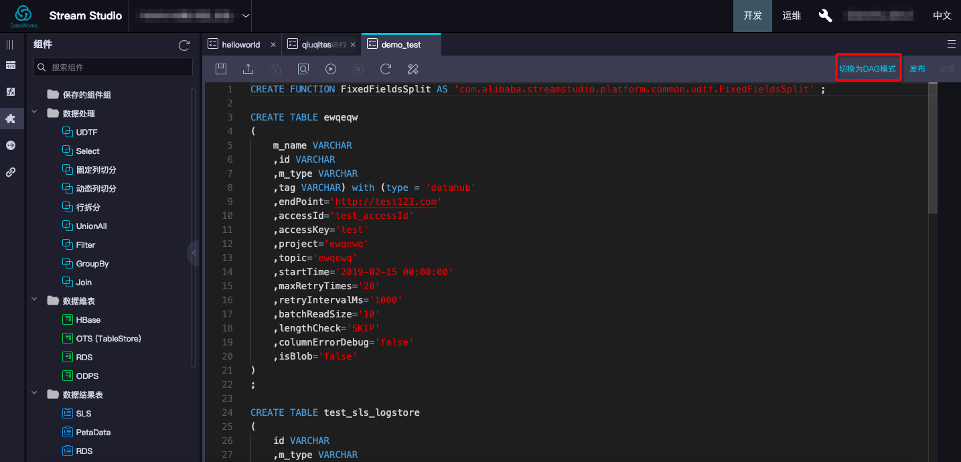Screen dimensions: 961x462
Task: Click line number 14 in the editor gutter
Action: (x=228, y=272)
